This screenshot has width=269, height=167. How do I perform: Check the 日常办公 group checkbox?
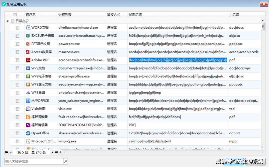click(x=12, y=21)
